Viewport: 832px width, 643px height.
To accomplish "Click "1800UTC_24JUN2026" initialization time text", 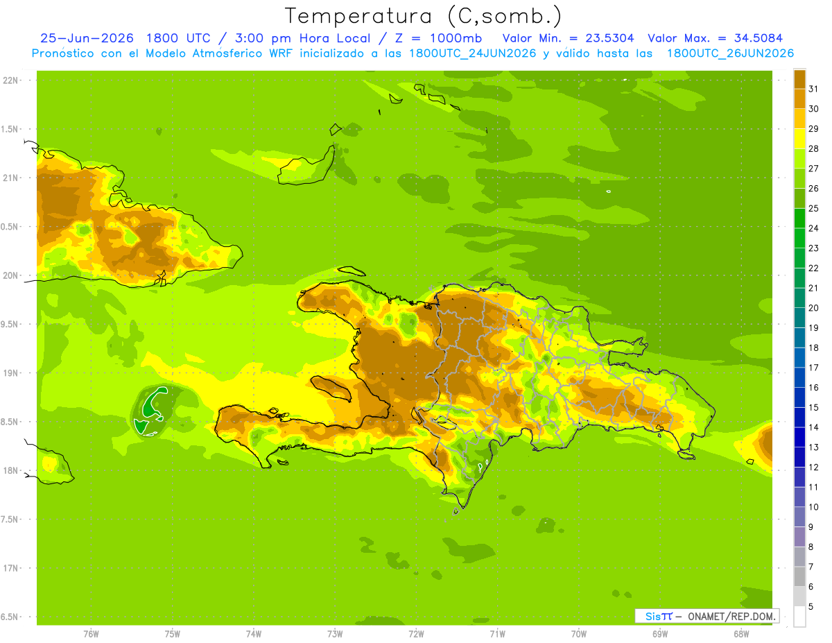I will click(473, 53).
